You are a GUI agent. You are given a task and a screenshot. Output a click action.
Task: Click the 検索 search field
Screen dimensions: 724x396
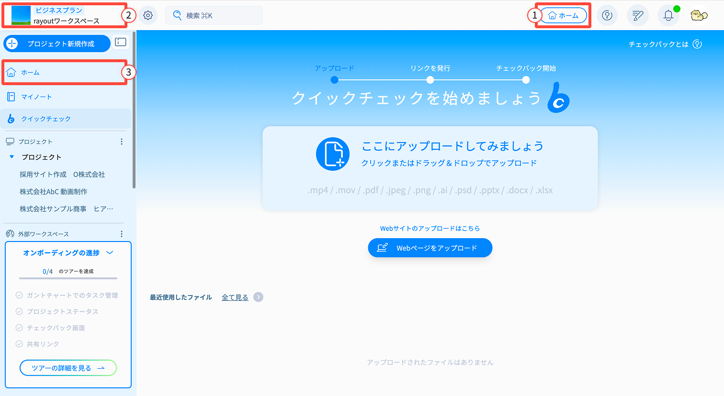(x=214, y=15)
